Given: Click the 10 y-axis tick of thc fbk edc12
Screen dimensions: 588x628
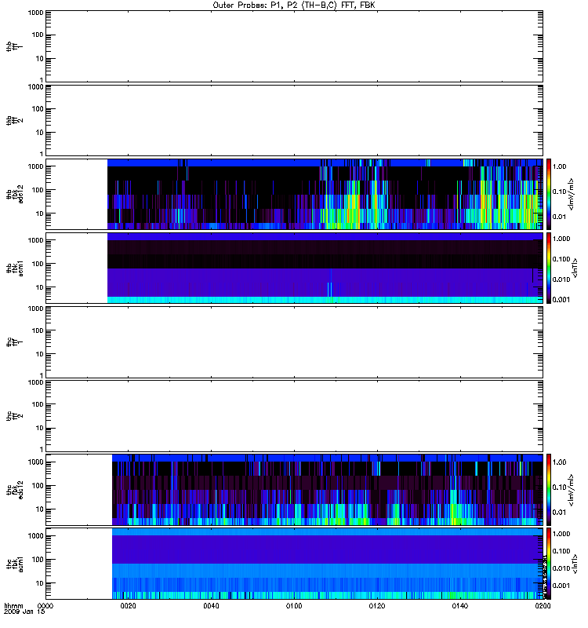Looking at the screenshot, I should 40,509.
